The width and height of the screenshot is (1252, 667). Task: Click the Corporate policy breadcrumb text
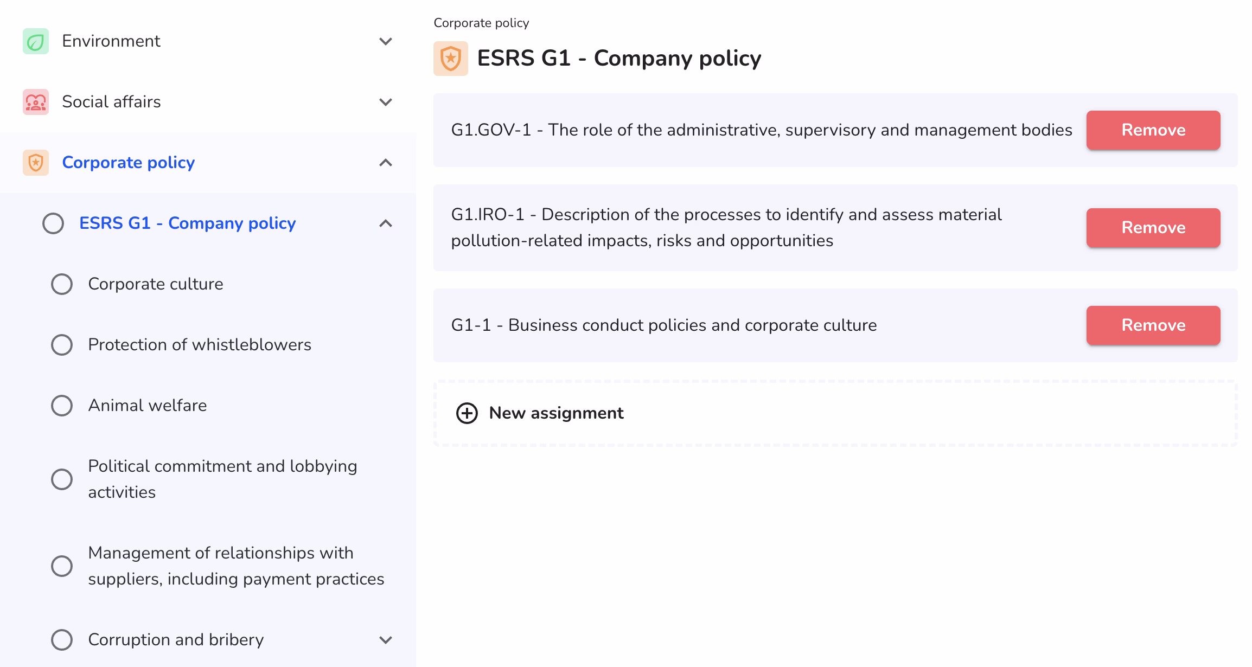[481, 23]
